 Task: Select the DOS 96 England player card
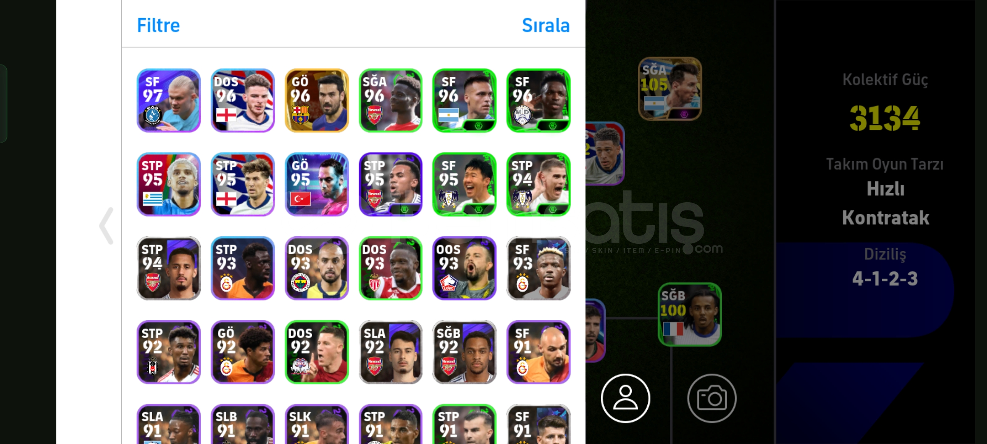(x=243, y=100)
